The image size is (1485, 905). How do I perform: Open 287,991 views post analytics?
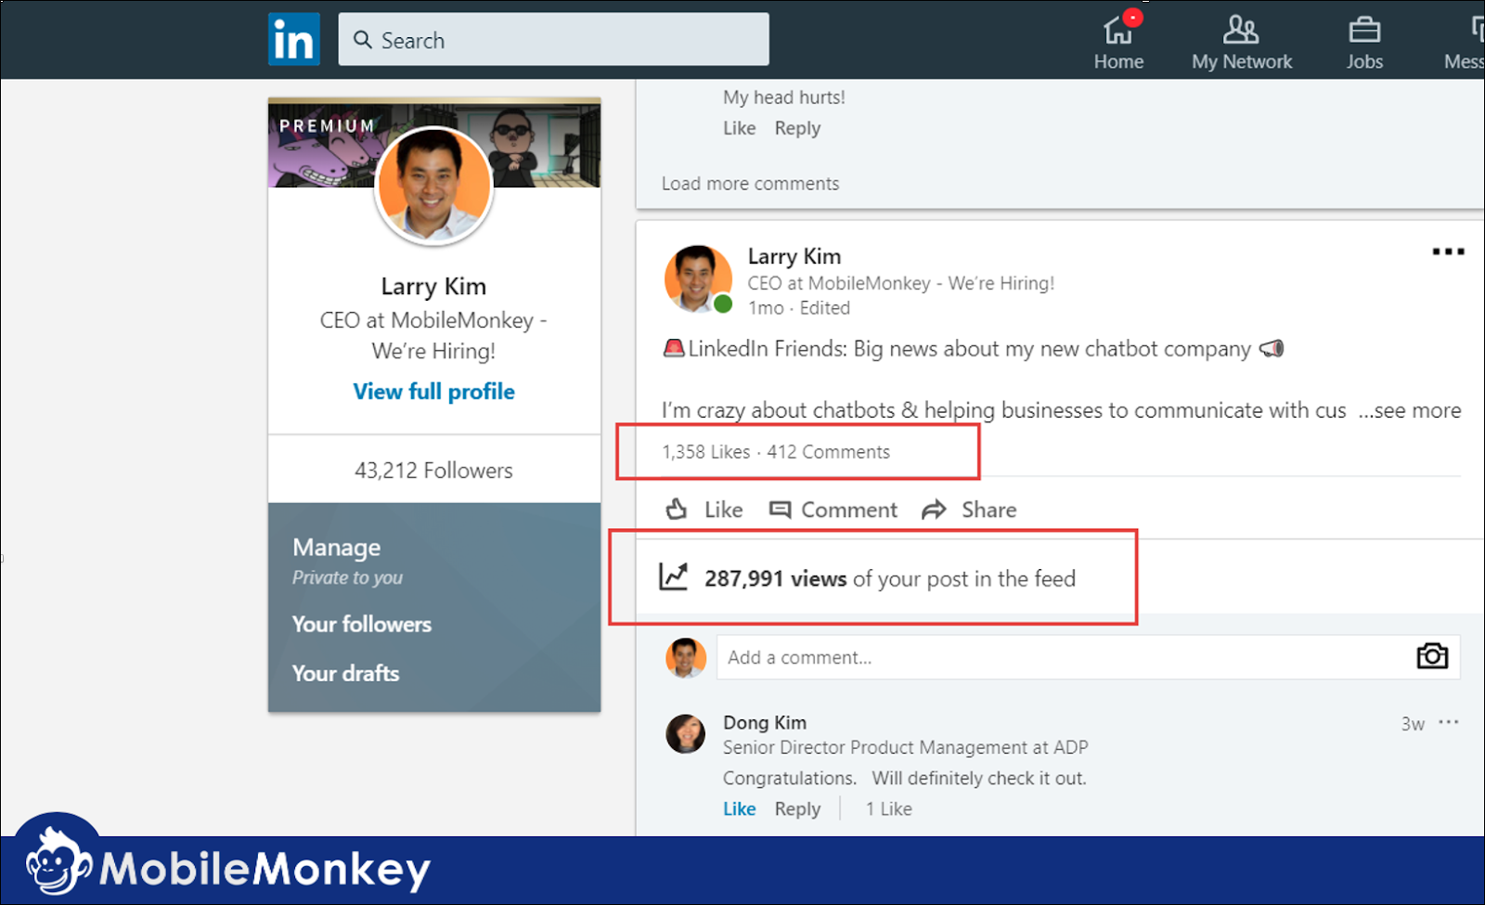pyautogui.click(x=889, y=578)
